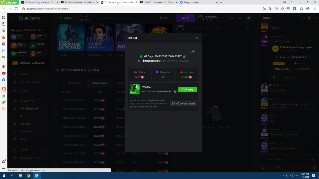Open Messenger in the browser sidebar
319x179 pixels.
pos(4,44)
